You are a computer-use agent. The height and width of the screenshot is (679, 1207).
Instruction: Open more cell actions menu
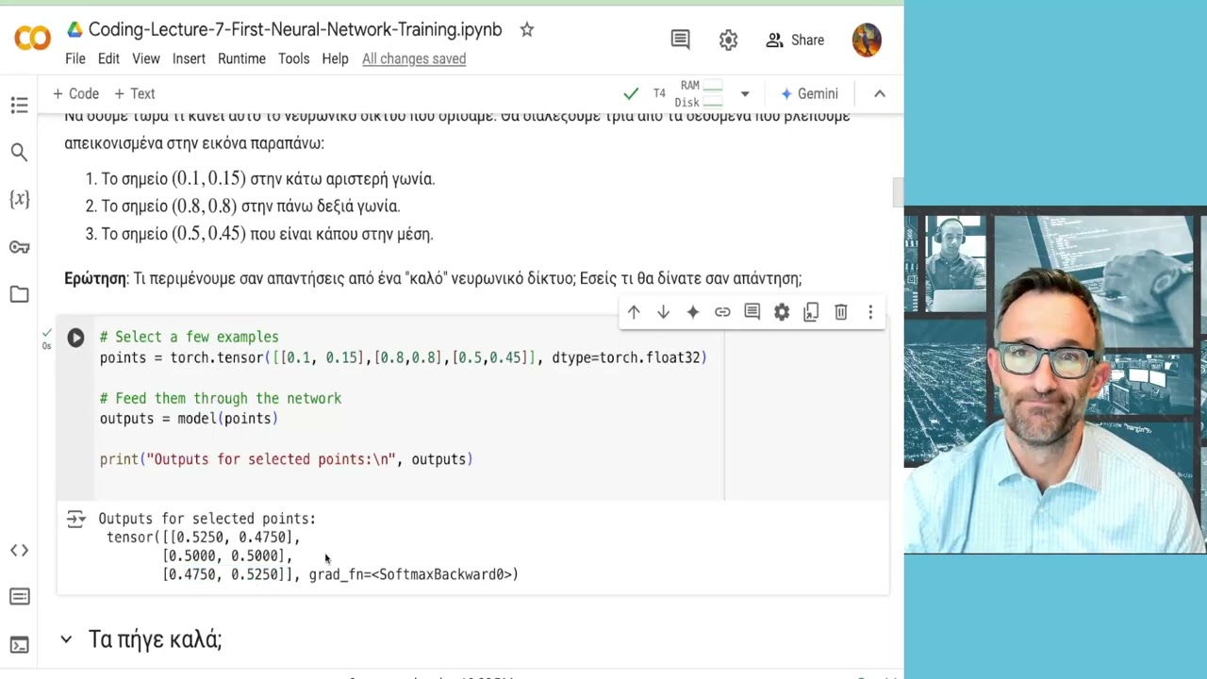coord(870,312)
